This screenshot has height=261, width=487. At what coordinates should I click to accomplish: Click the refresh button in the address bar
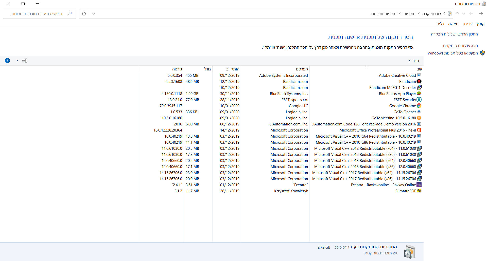pyautogui.click(x=84, y=14)
